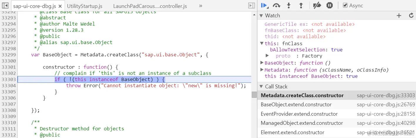This screenshot has width=416, height=138.
Task: Toggle the Async checkbox
Action: click(x=345, y=5)
